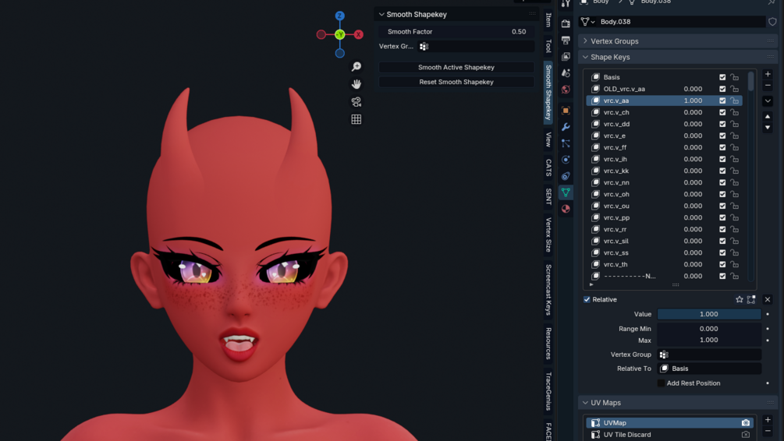Open the Object Data green triangle icon

566,192
